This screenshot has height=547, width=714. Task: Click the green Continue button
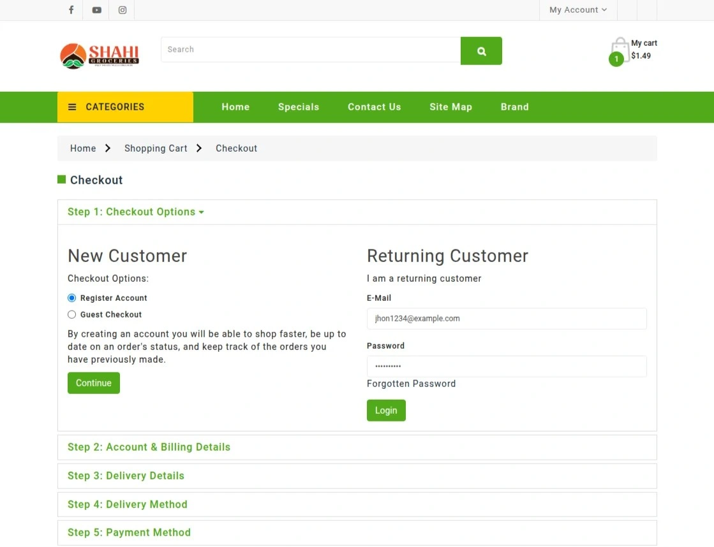pyautogui.click(x=94, y=383)
